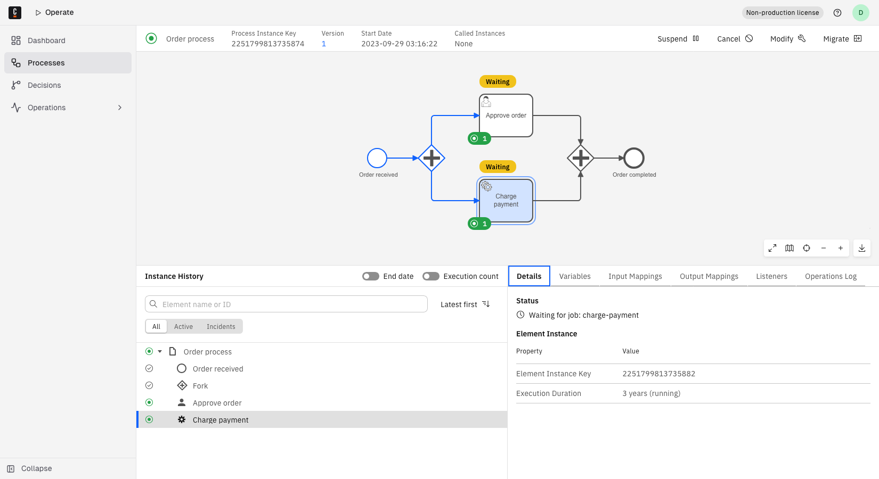The width and height of the screenshot is (879, 479).
Task: Select Approve order in instance history
Action: (322, 402)
